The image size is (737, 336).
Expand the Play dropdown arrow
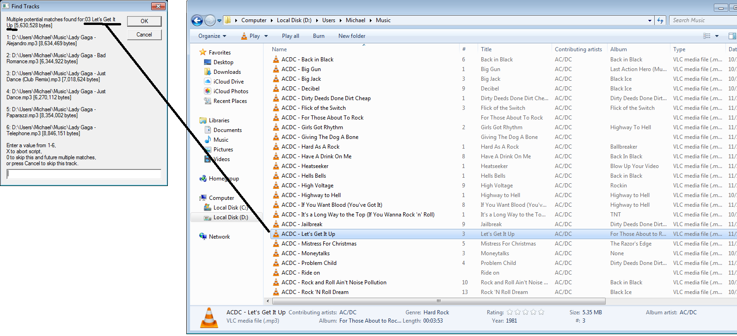click(x=266, y=36)
